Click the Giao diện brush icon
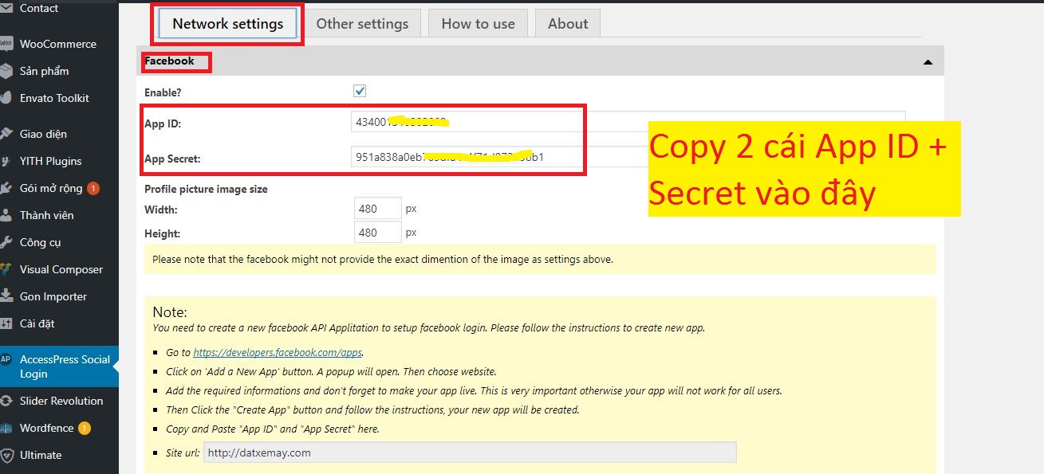 (x=6, y=134)
